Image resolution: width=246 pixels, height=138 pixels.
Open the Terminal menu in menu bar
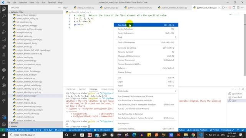(x=52, y=3)
